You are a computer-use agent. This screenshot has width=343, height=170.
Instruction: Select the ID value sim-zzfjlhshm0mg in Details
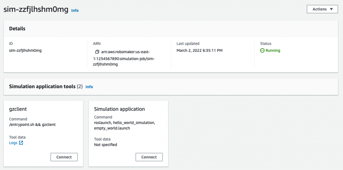tap(25, 50)
